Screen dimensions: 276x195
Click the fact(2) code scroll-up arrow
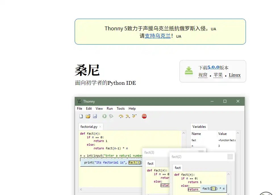click(228, 174)
